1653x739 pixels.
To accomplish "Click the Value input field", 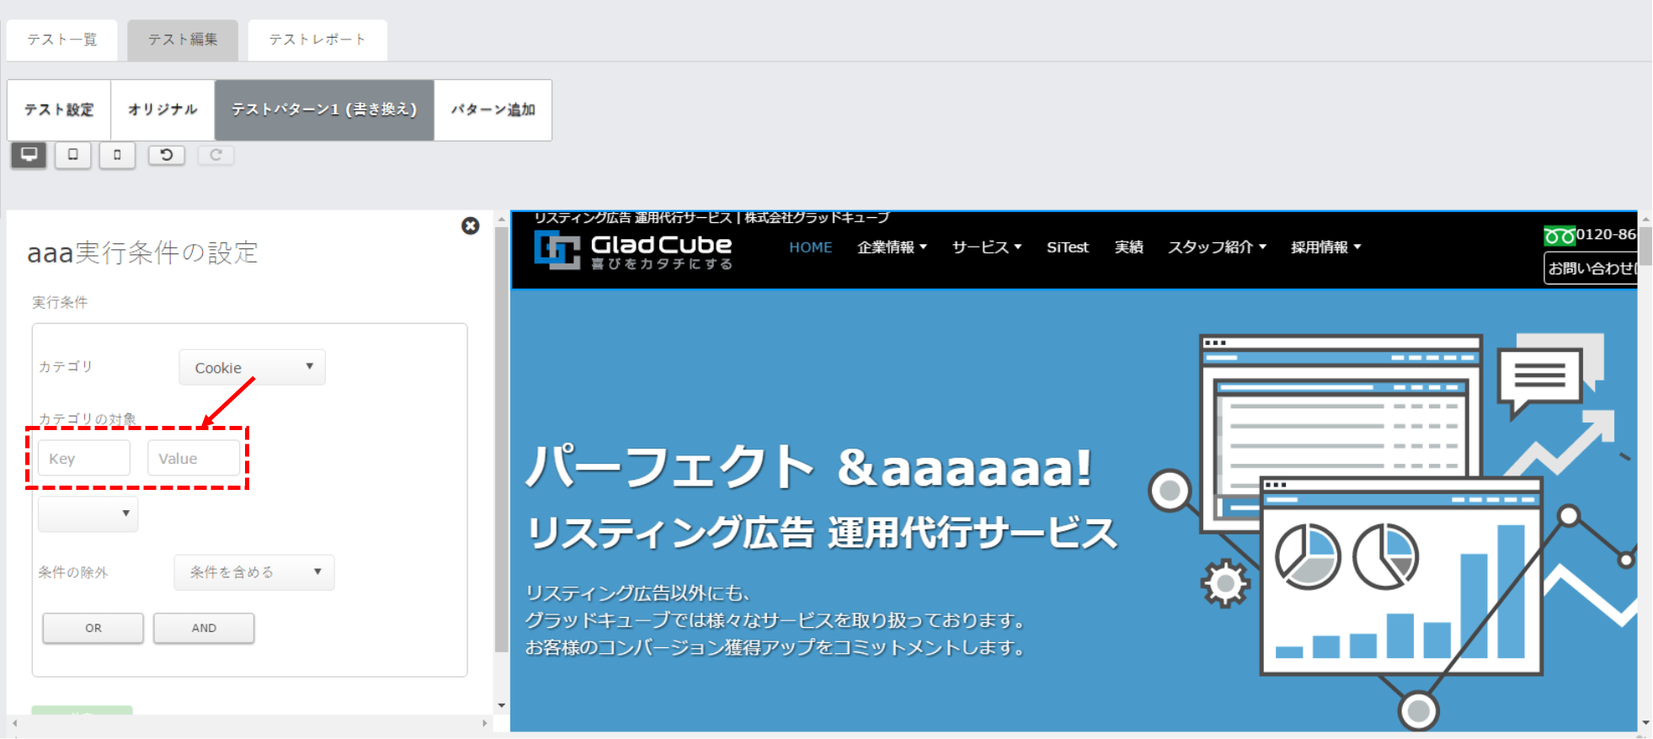I will click(195, 458).
